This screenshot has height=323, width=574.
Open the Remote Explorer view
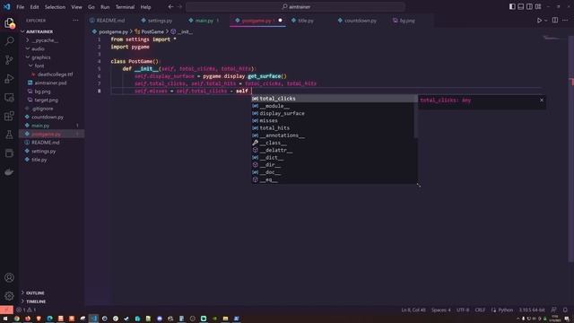click(9, 97)
